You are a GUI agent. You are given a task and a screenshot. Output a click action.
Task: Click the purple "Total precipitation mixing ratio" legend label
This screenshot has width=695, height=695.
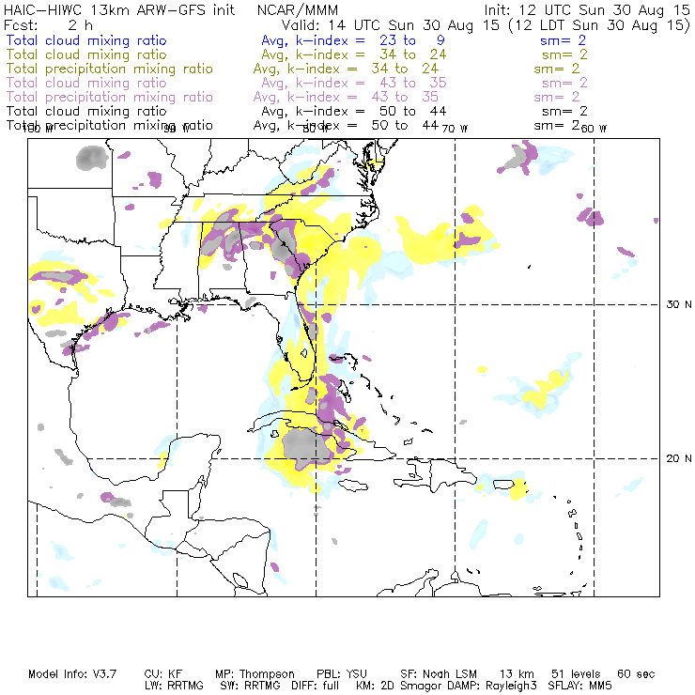point(110,97)
